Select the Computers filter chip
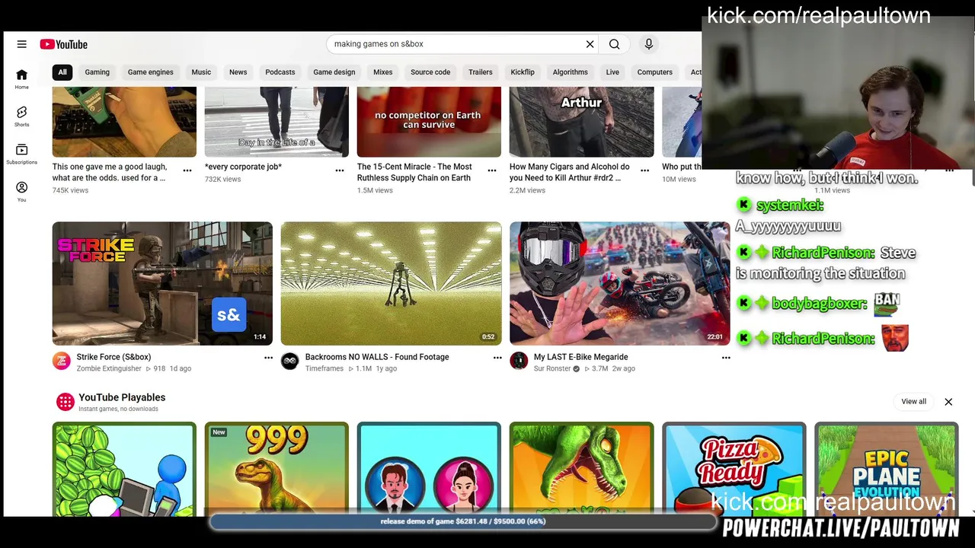The height and width of the screenshot is (548, 975). click(655, 72)
